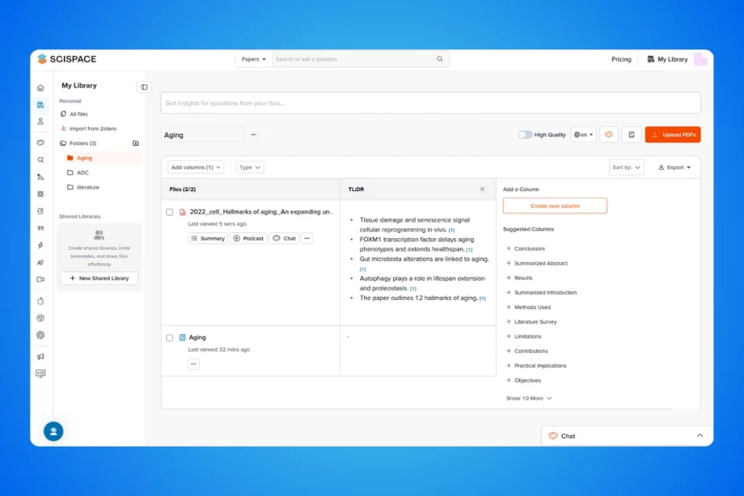744x496 pixels.
Task: Collapse the My Library side panel
Action: 144,87
